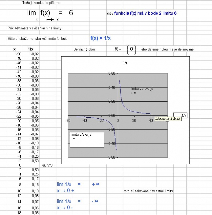Click the sentence "Príklady máte v cvičeniach na limity."
The height and width of the screenshot is (215, 212).
coord(35,28)
